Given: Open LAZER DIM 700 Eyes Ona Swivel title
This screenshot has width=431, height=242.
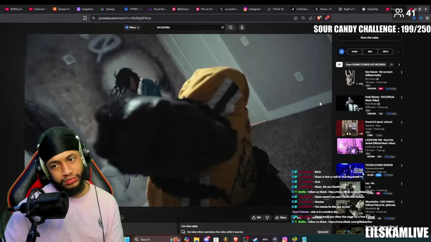Looking at the screenshot, I should pos(380,142).
